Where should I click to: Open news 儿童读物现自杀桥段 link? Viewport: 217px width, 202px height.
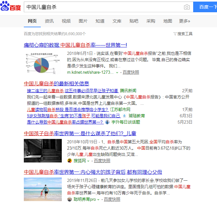tap(68, 109)
